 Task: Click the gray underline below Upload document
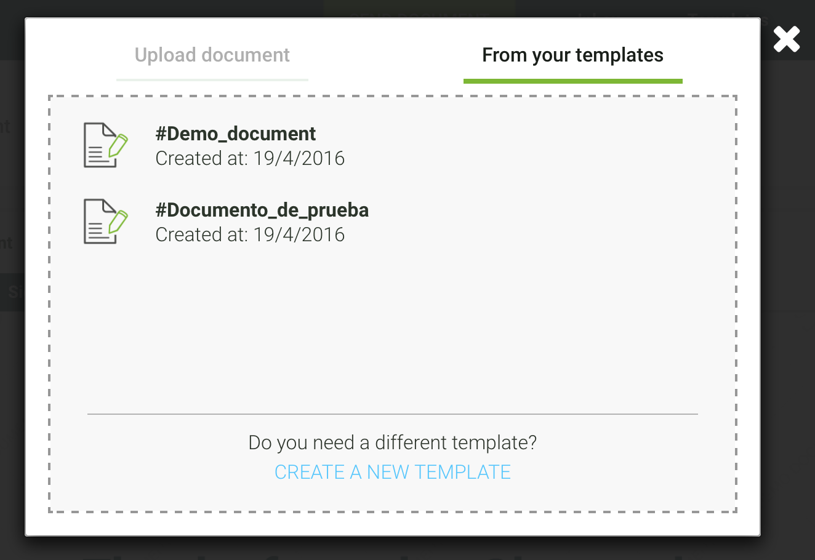coord(212,80)
